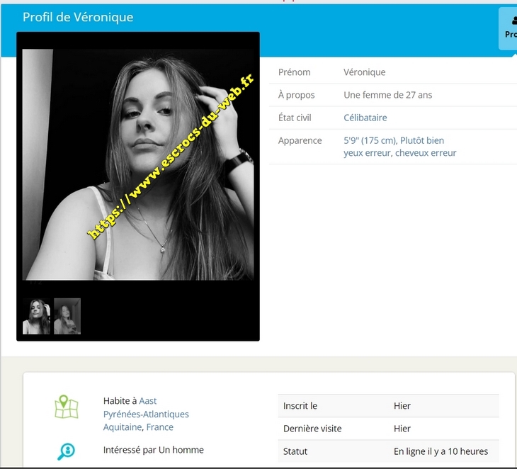Click the En ligne il y a 10 heures status
The width and height of the screenshot is (517, 469).
441,451
